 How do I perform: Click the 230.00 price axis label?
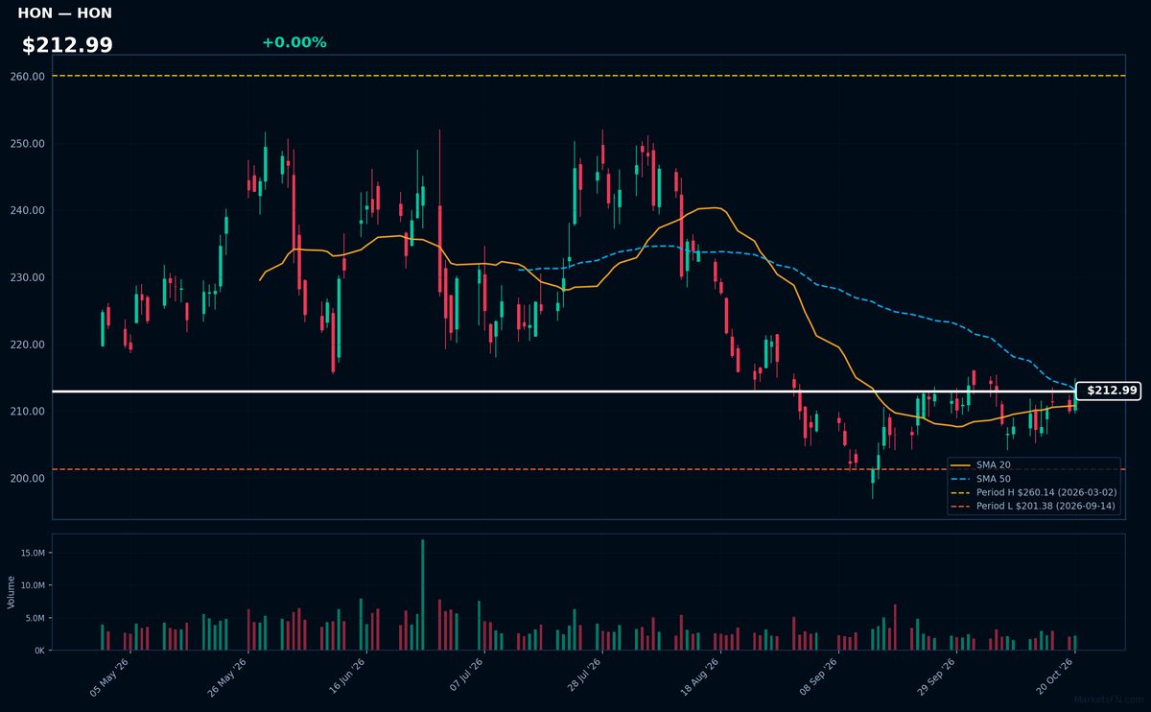click(x=29, y=277)
